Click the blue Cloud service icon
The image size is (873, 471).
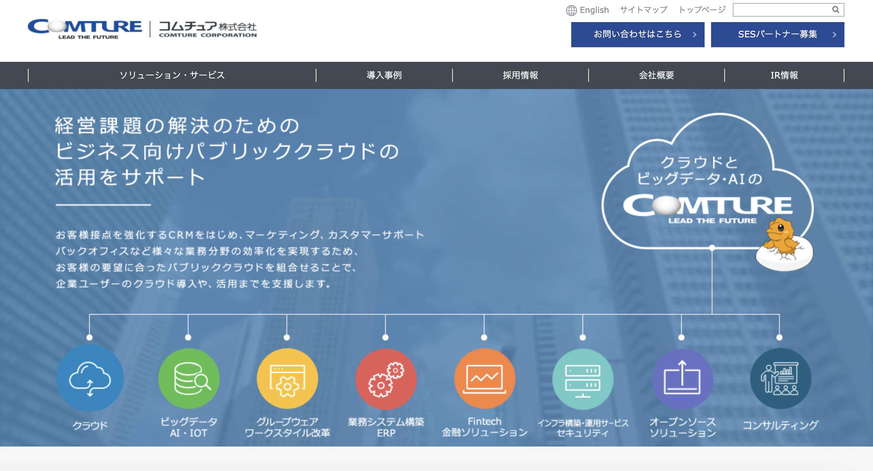90,379
